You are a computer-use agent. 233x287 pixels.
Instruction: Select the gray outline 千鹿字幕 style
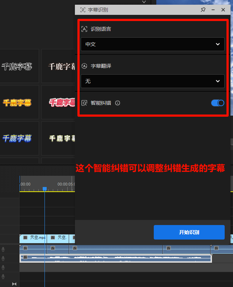[19, 66]
